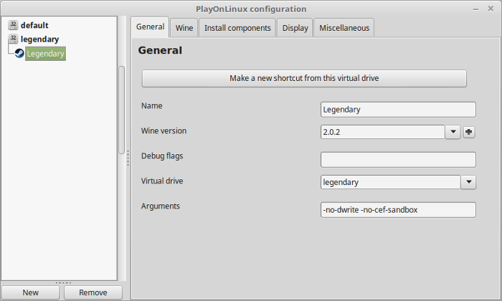The height and width of the screenshot is (301, 502).
Task: Open the Wine tab
Action: coord(184,28)
